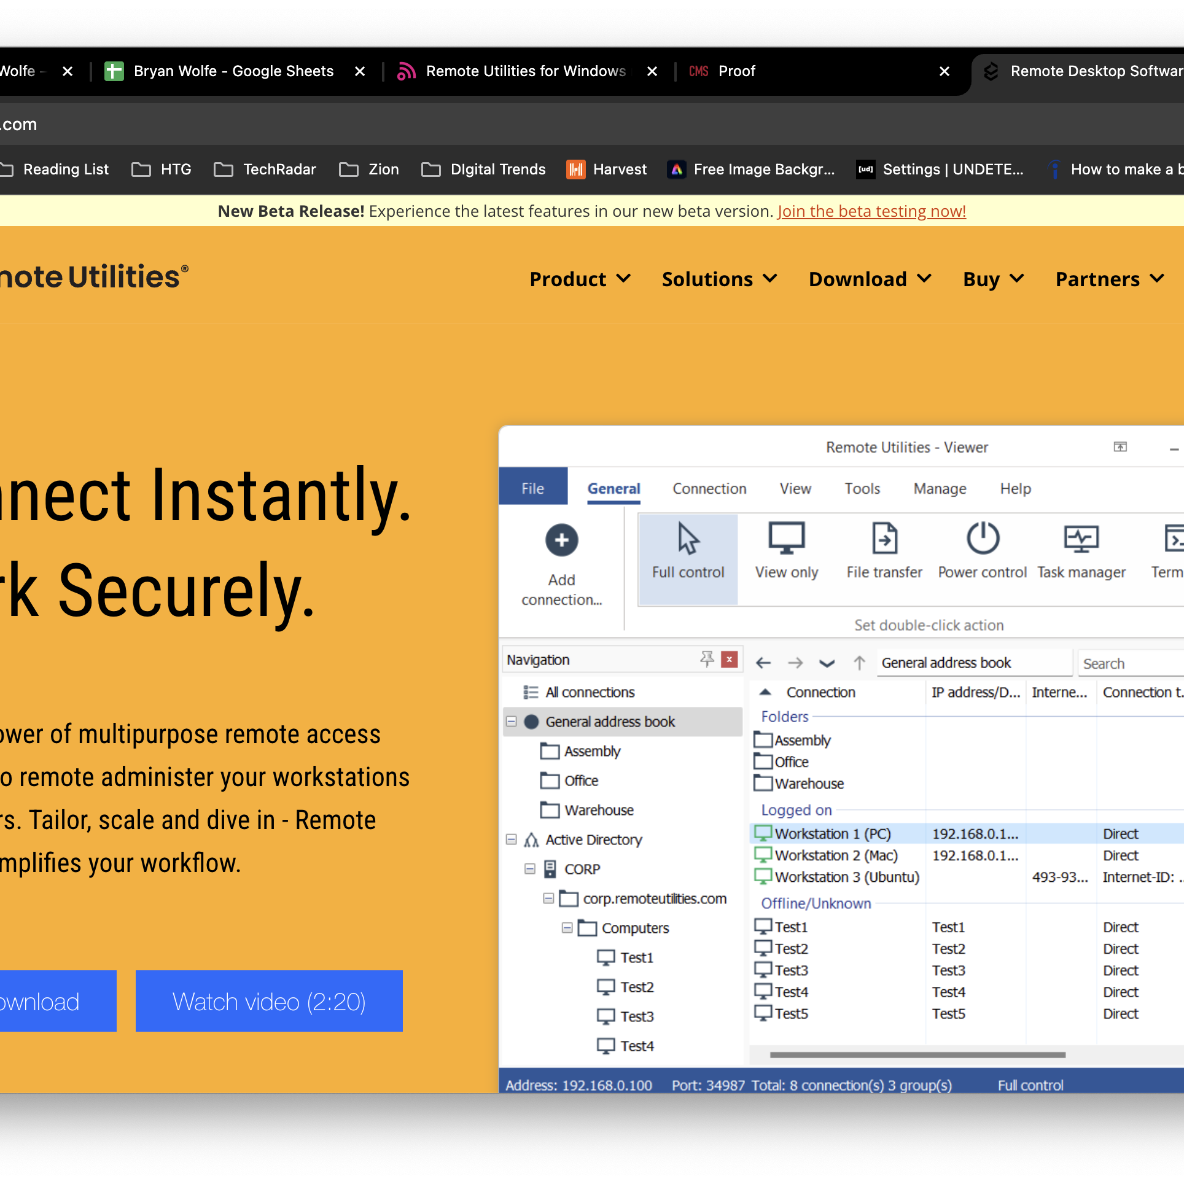Click the Viewer ribbon collapse icon
Image resolution: width=1184 pixels, height=1184 pixels.
click(1120, 446)
